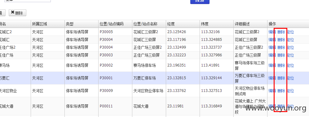Click 删除 link in the 万菱汇停车场 row
The image size is (309, 117).
(x=281, y=78)
